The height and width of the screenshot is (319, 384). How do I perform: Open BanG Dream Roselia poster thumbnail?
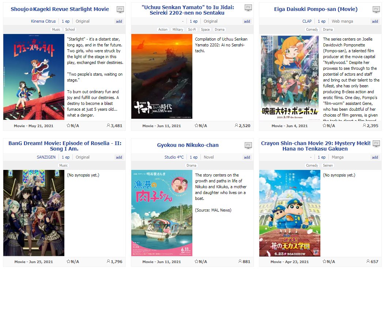[x=34, y=213]
